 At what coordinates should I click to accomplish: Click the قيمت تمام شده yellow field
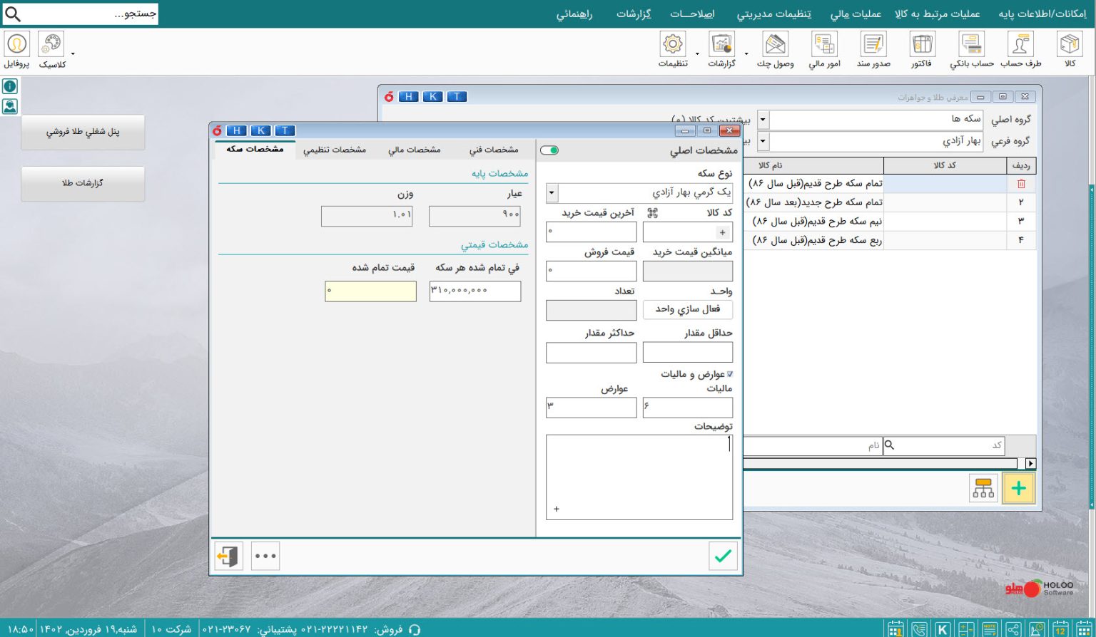[x=370, y=291]
